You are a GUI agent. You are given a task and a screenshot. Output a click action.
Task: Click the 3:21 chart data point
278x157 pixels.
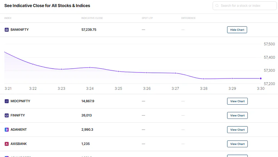(x=5, y=52)
